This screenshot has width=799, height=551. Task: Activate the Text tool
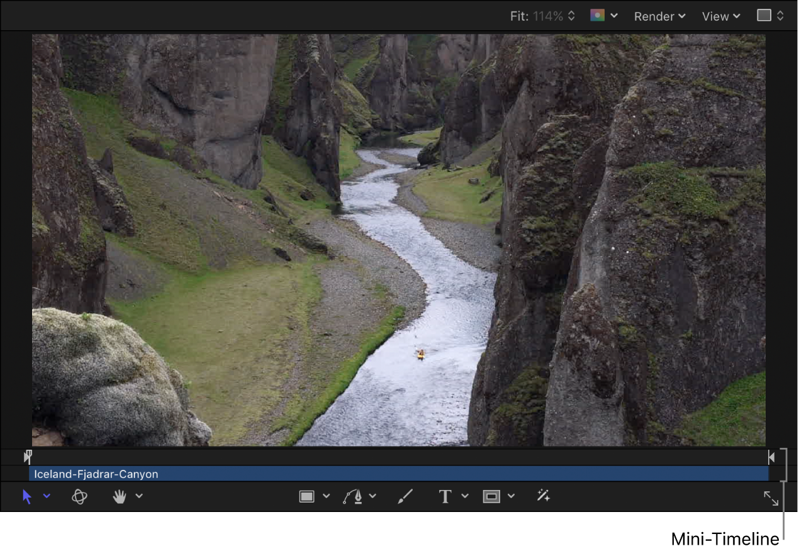(445, 497)
